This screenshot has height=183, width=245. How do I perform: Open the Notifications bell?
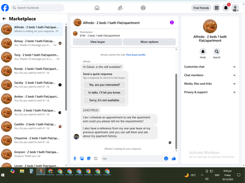[x=226, y=8]
